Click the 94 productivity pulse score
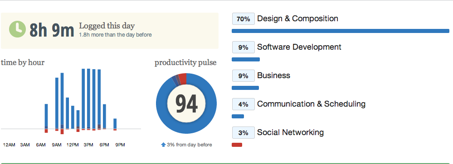Image resolution: width=453 pixels, height=164 pixels. [186, 104]
